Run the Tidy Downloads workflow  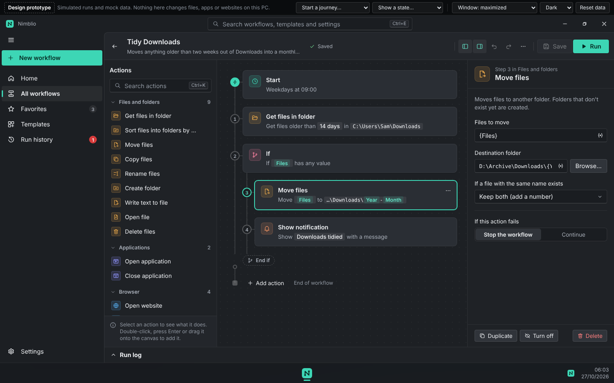[x=591, y=46]
